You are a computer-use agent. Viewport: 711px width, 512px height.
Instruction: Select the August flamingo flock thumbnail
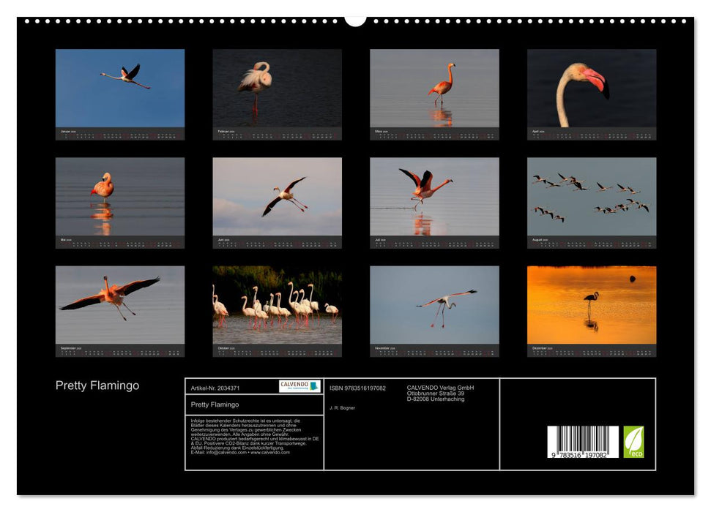591,197
